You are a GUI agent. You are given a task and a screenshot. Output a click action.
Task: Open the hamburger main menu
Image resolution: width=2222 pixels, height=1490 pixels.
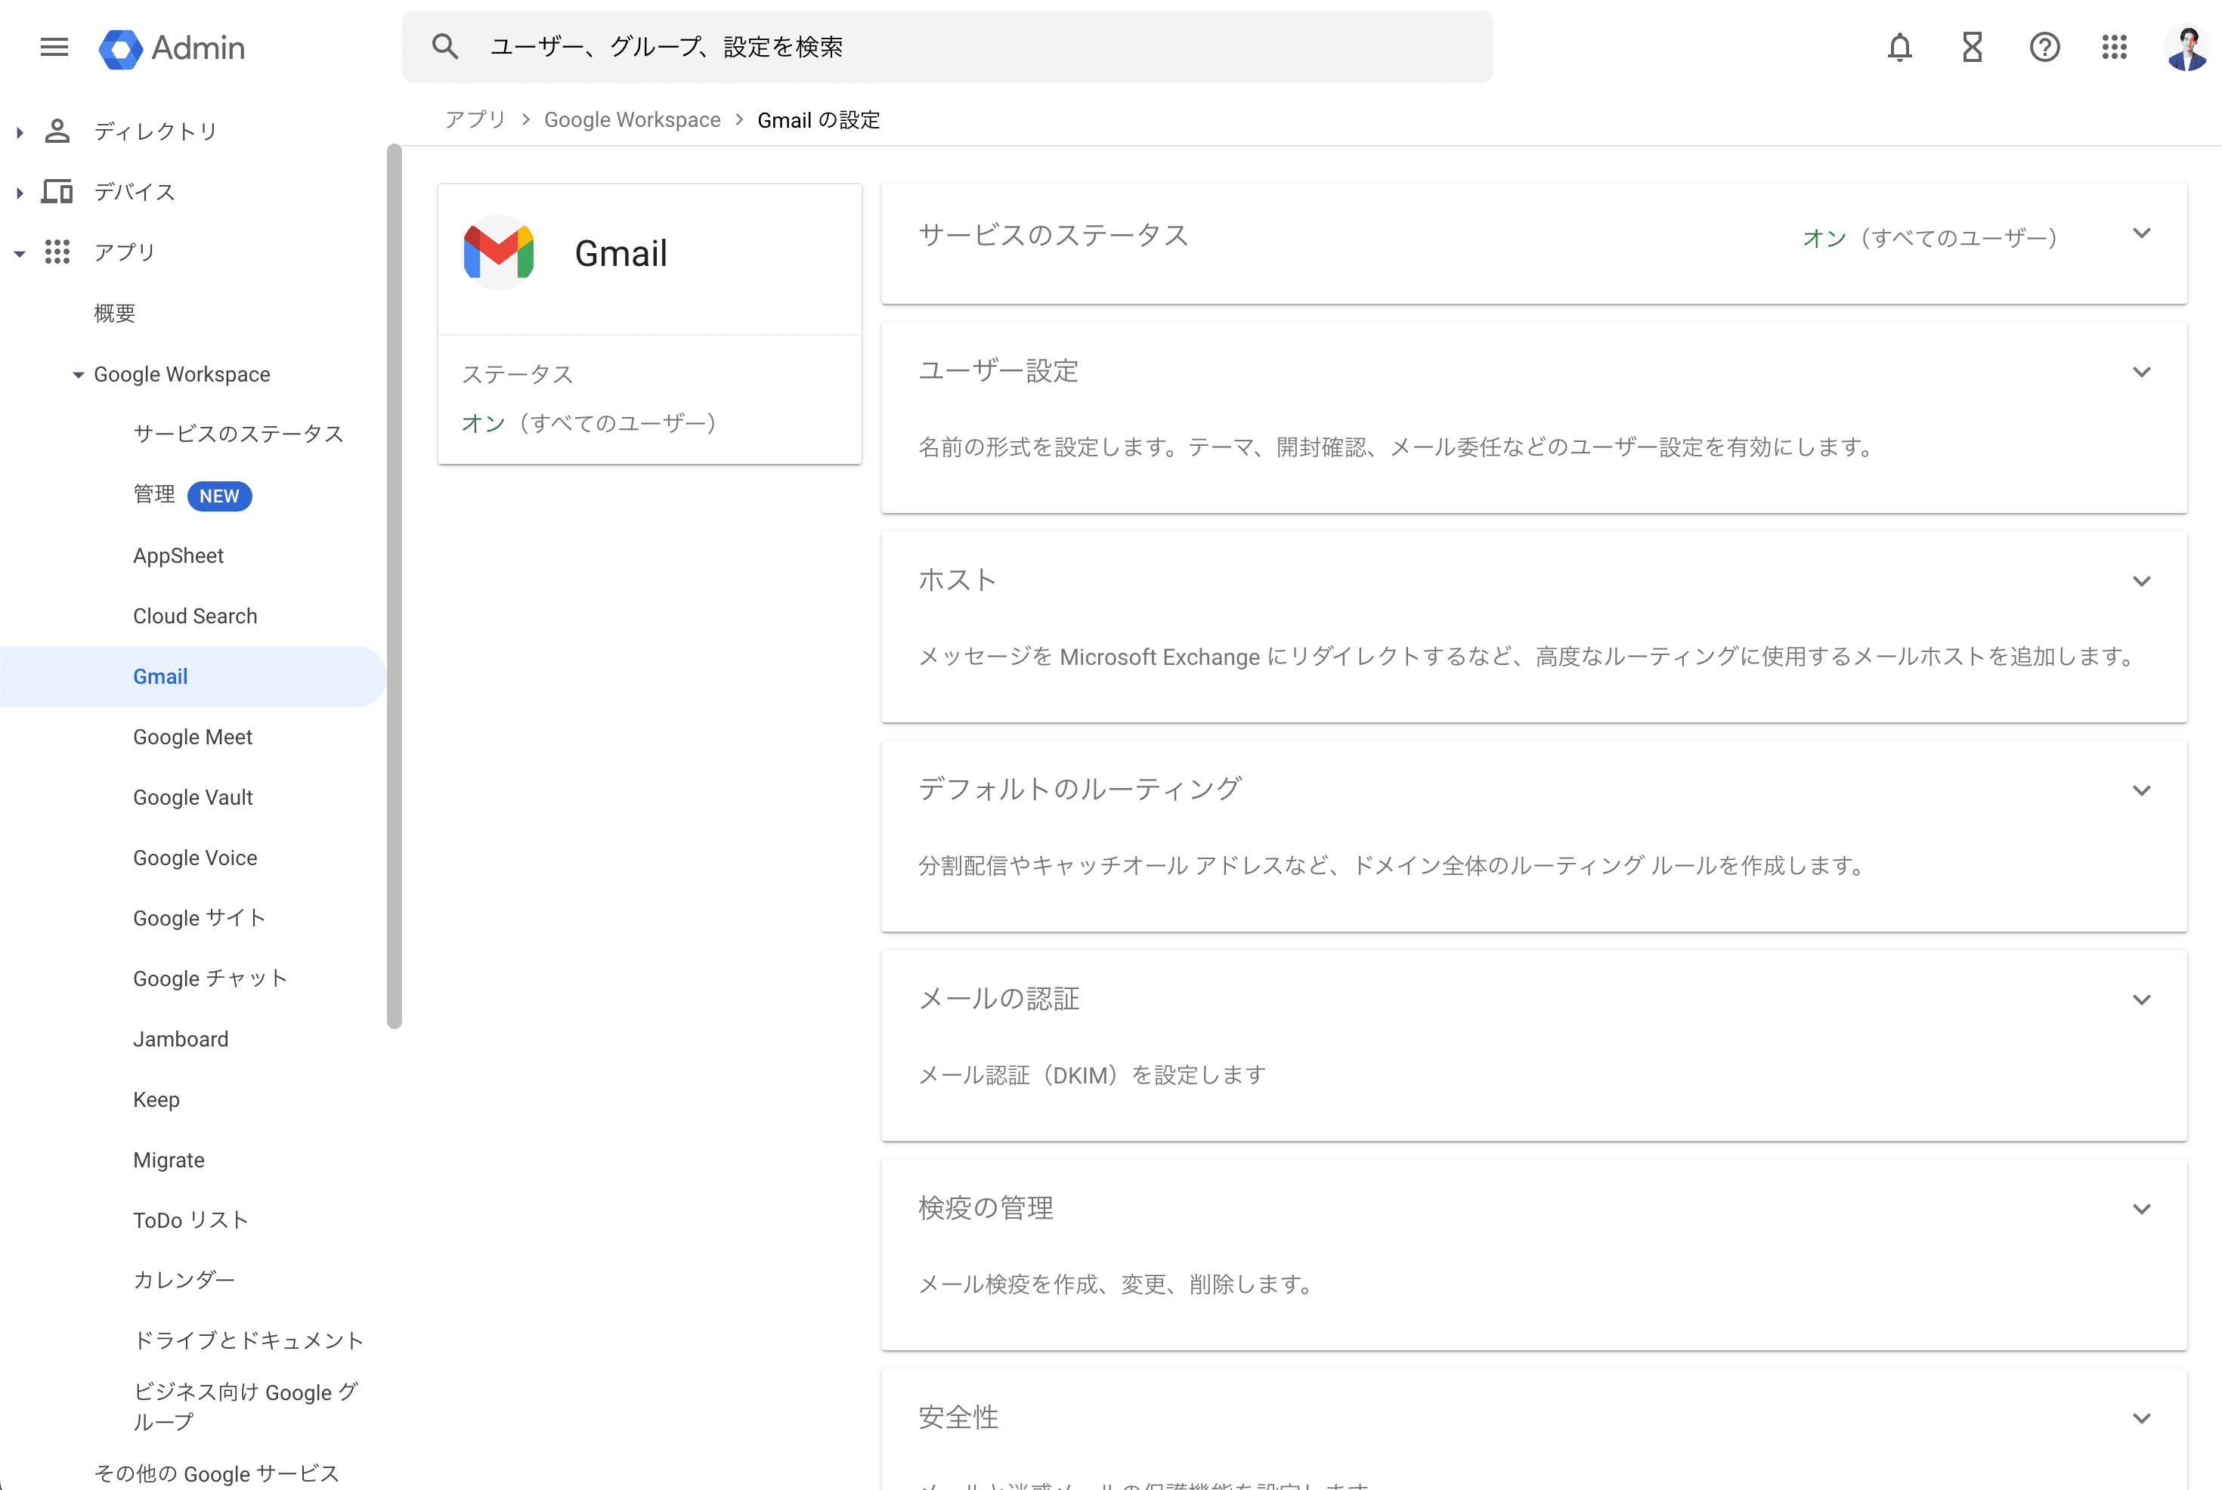(x=54, y=47)
